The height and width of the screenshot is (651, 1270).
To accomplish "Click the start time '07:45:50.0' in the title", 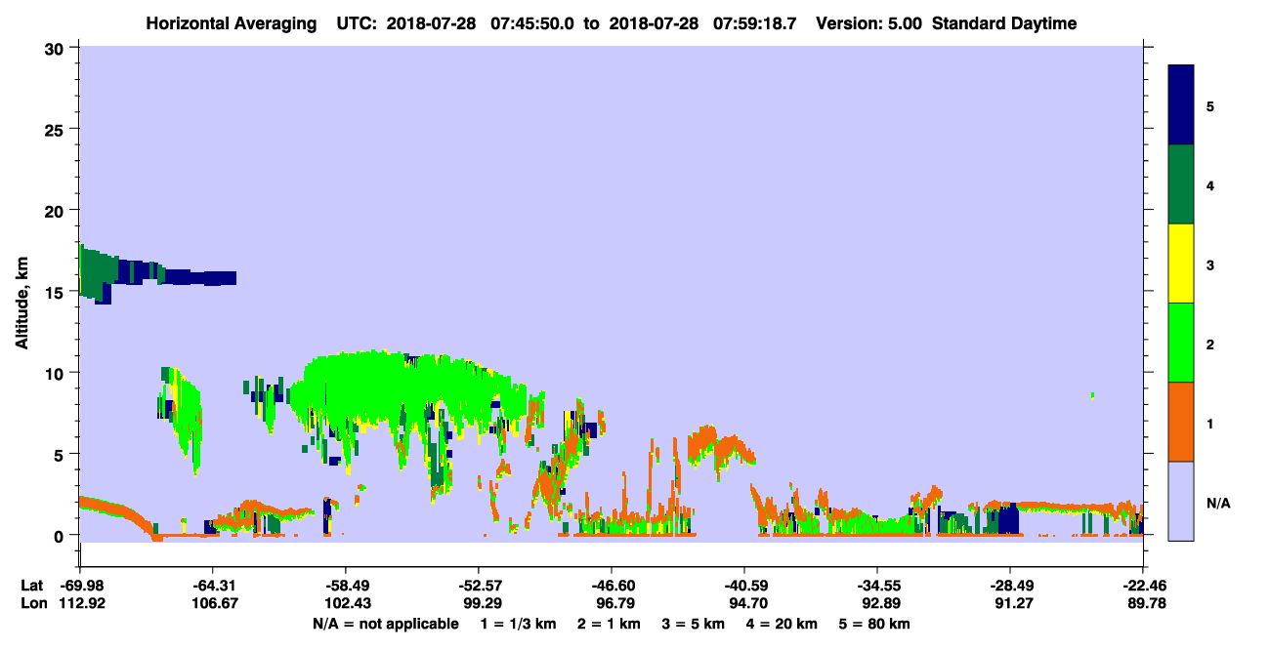I will click(x=531, y=23).
